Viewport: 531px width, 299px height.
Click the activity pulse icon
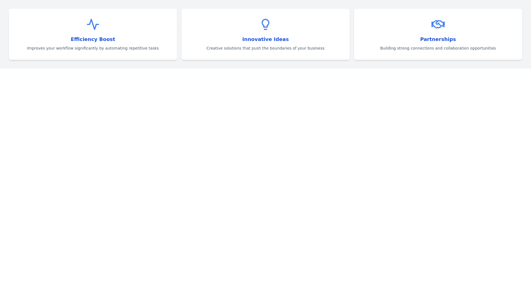[93, 24]
